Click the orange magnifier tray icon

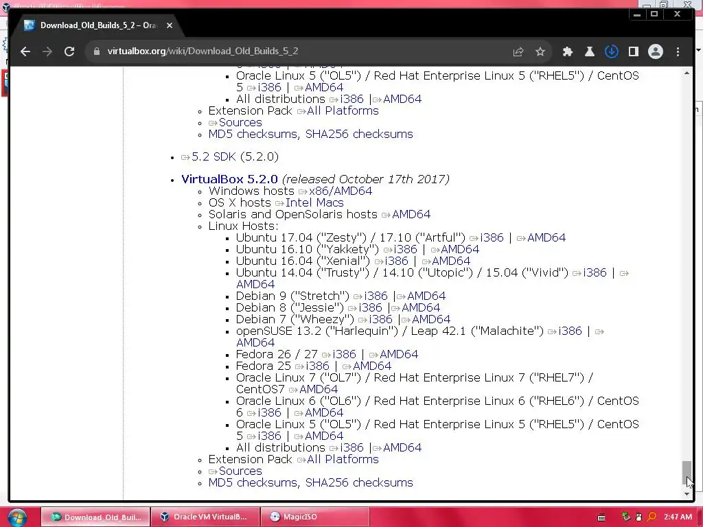pos(652,517)
